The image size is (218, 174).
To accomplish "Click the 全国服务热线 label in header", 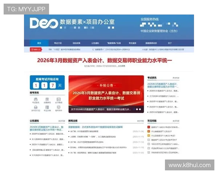I will click(149, 19).
